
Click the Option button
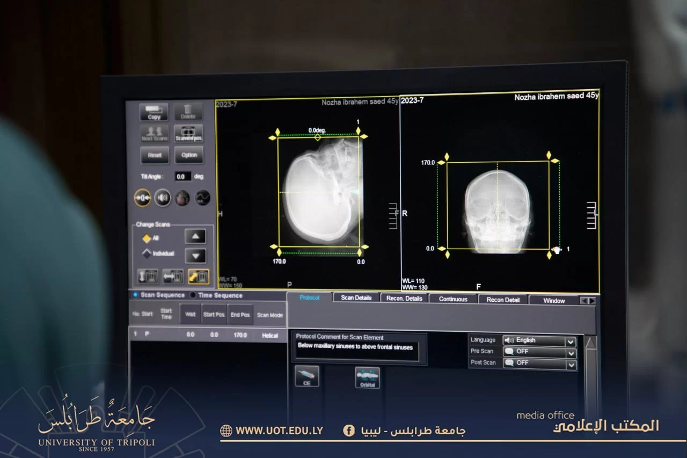click(x=189, y=155)
